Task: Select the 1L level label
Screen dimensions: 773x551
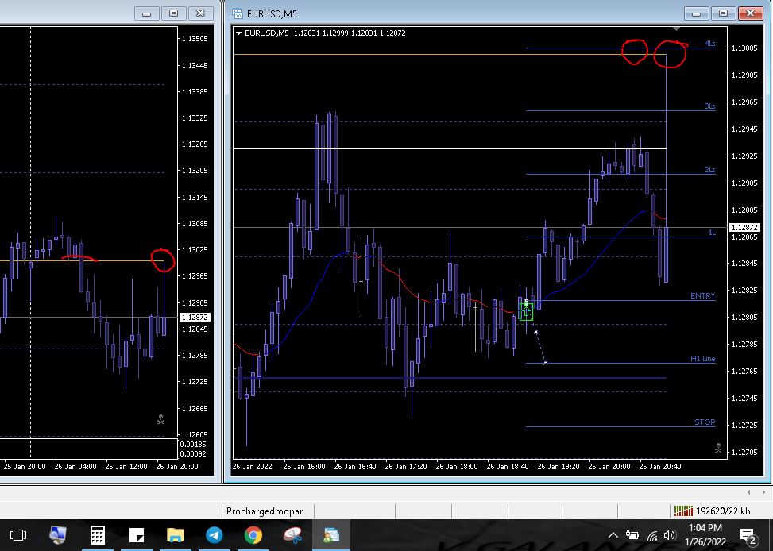Action: (x=712, y=232)
